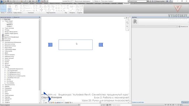Click the Infocenter search input field

(138, 1)
